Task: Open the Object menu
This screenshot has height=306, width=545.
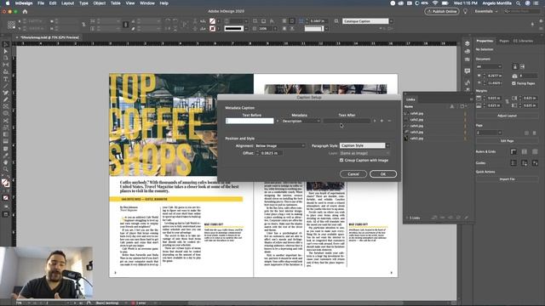Action: point(99,3)
